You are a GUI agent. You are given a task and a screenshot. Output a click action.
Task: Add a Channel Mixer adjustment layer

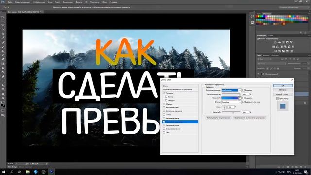tap(289, 47)
